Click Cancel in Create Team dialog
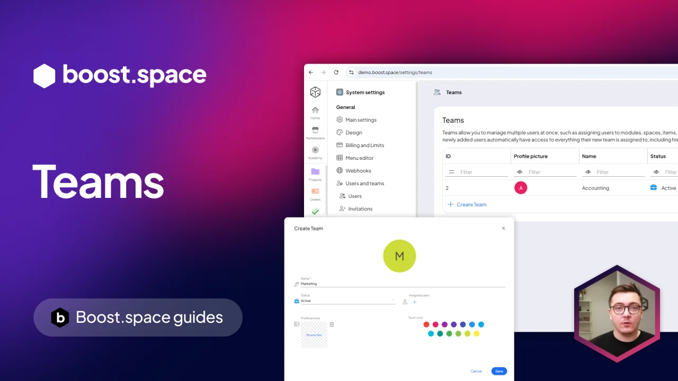 click(x=476, y=371)
